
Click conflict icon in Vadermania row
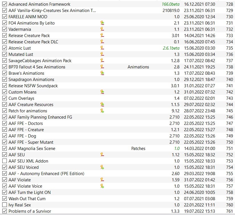click(x=102, y=29)
